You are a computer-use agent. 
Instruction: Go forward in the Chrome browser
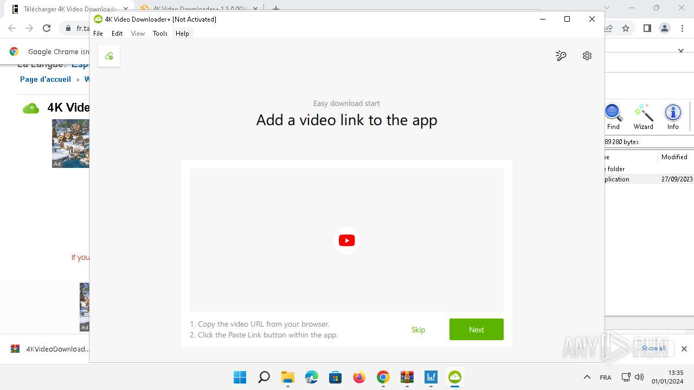point(29,28)
